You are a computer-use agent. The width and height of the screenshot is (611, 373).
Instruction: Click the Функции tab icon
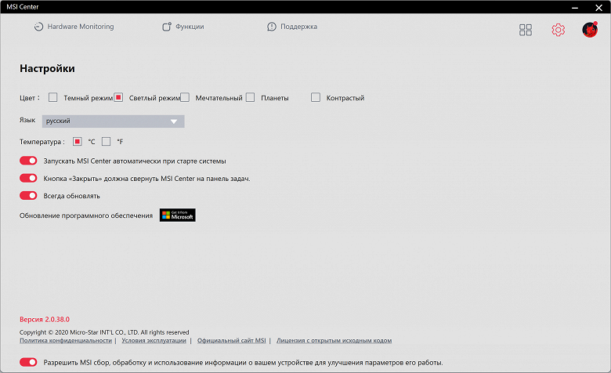[x=167, y=27]
